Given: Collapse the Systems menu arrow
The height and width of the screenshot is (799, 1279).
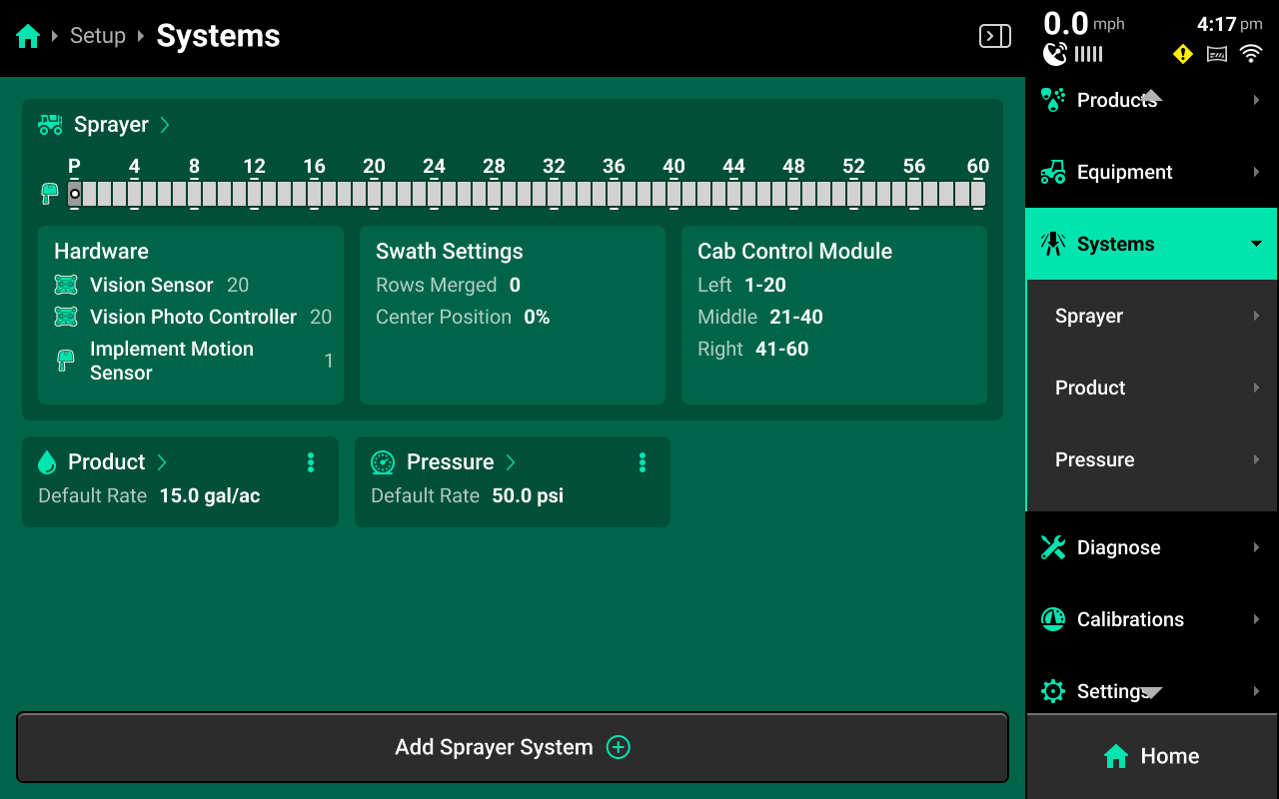Looking at the screenshot, I should coord(1256,244).
